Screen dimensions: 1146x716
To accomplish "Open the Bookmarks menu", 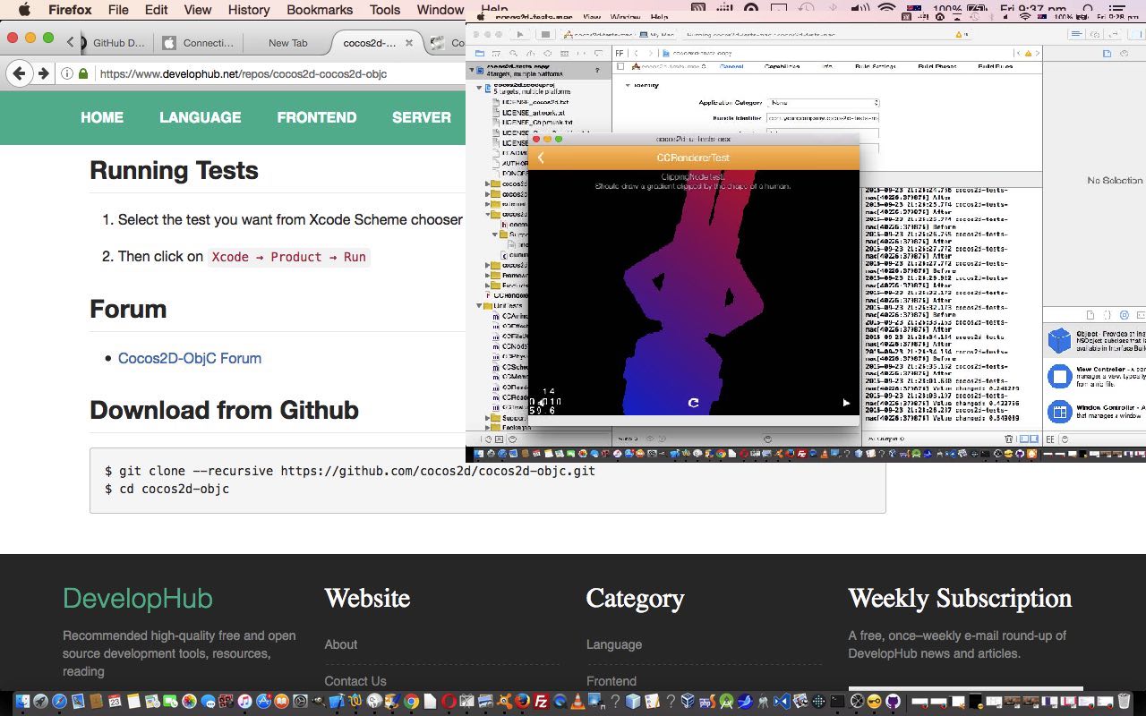I will pyautogui.click(x=320, y=10).
